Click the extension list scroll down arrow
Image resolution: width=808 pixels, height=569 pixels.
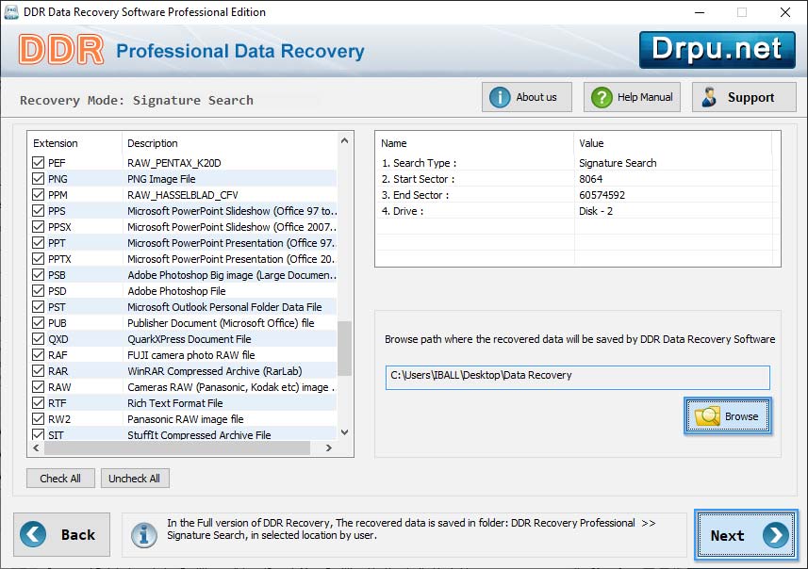point(345,432)
